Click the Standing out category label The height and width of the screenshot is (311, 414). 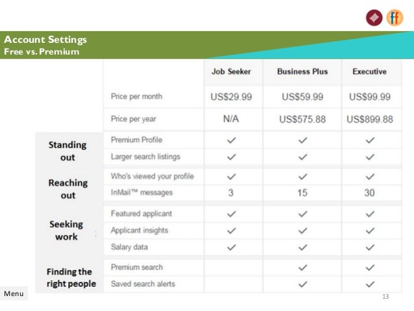pos(67,151)
